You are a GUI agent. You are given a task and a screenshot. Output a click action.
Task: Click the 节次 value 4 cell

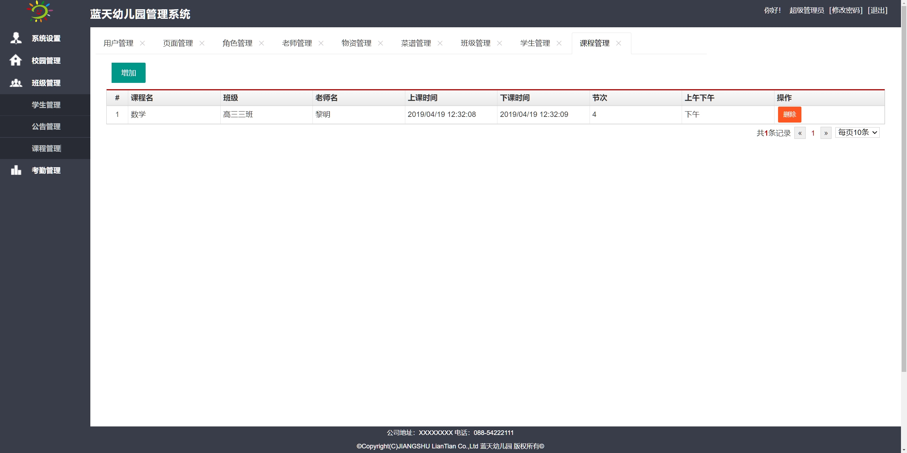coord(636,114)
